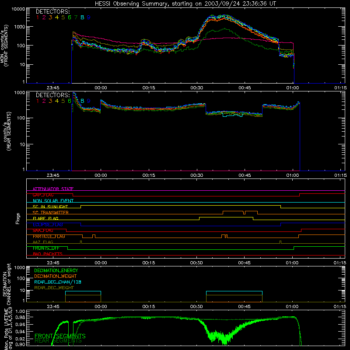Select detector 1 label in front segments legend

38,17
